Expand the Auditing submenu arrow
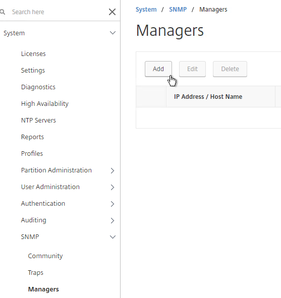The width and height of the screenshot is (281, 298). [113, 220]
